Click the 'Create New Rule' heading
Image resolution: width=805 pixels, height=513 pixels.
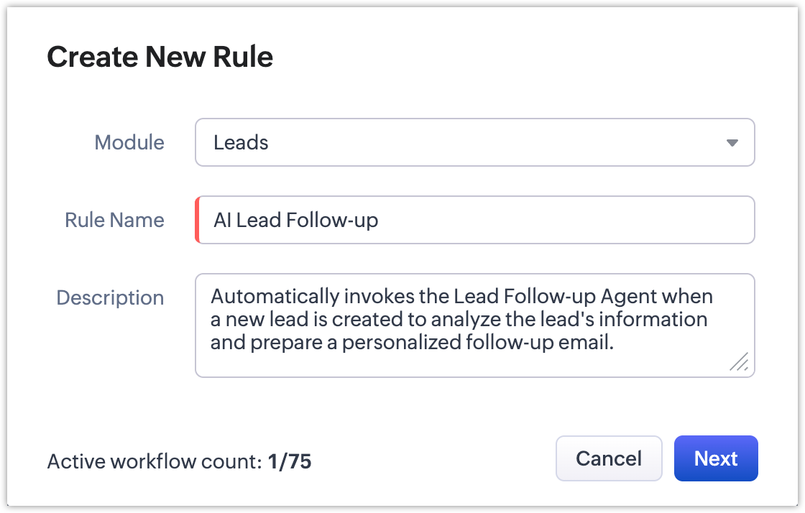[x=160, y=57]
